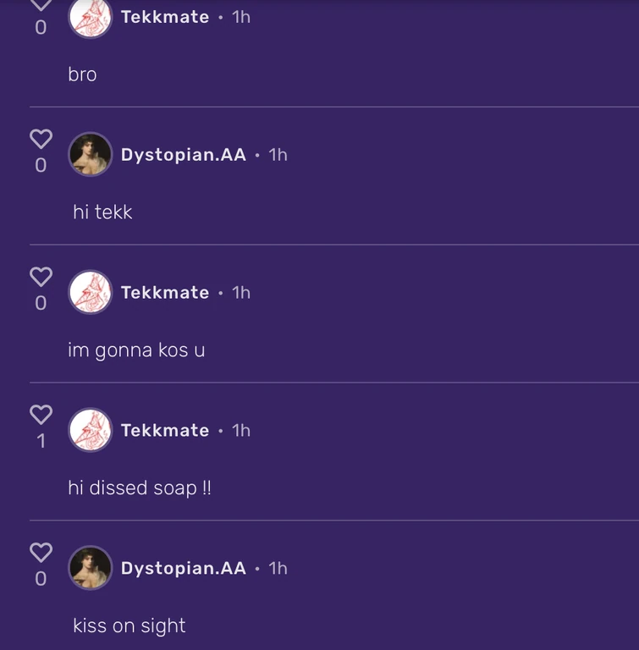Select the "bro" comment text

[x=83, y=74]
